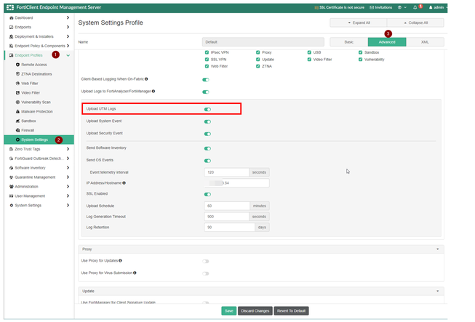Toggle Upload Security Event switch
The image size is (475, 322).
[x=207, y=134]
